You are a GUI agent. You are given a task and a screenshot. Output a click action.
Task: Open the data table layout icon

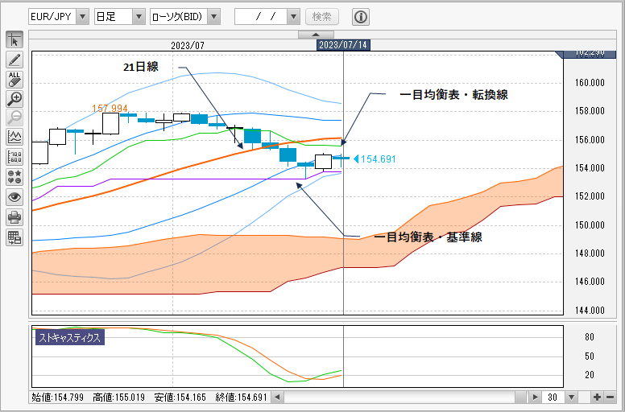point(14,237)
